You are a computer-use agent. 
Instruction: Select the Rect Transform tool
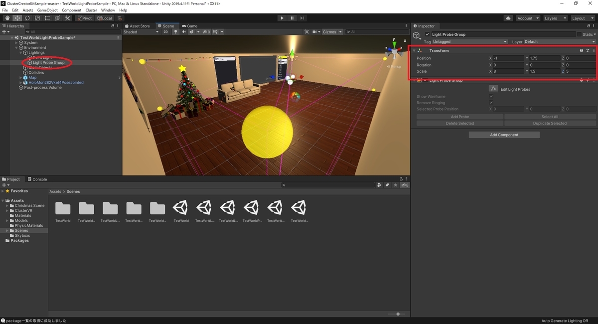pyautogui.click(x=47, y=18)
